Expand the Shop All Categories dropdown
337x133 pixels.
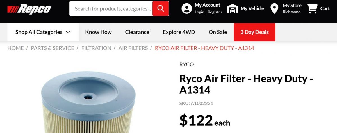[x=43, y=32]
